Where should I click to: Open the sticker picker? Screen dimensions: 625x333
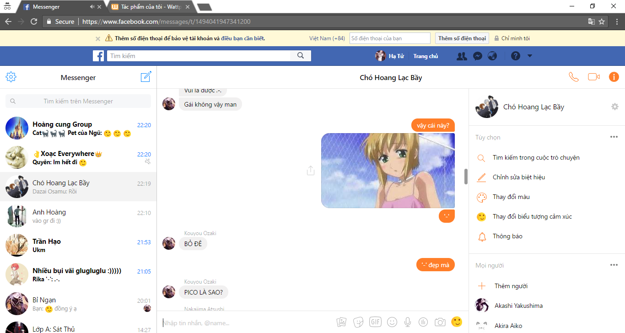[x=359, y=322]
